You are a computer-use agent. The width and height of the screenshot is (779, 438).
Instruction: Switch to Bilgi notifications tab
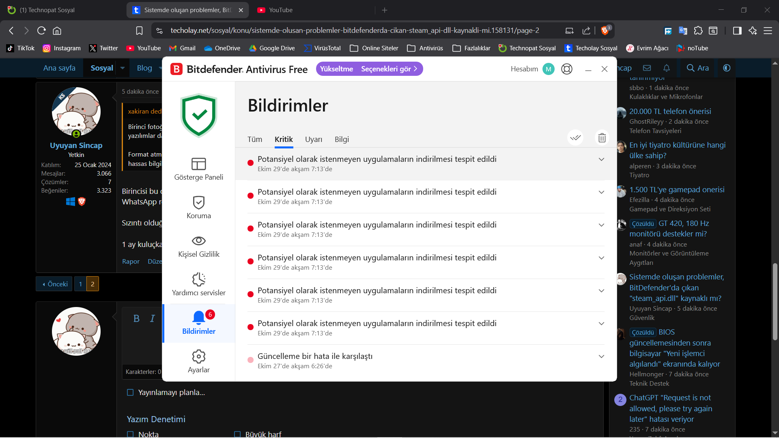[x=342, y=139]
